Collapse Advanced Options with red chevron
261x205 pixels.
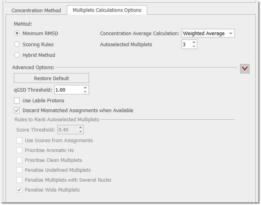click(x=245, y=68)
